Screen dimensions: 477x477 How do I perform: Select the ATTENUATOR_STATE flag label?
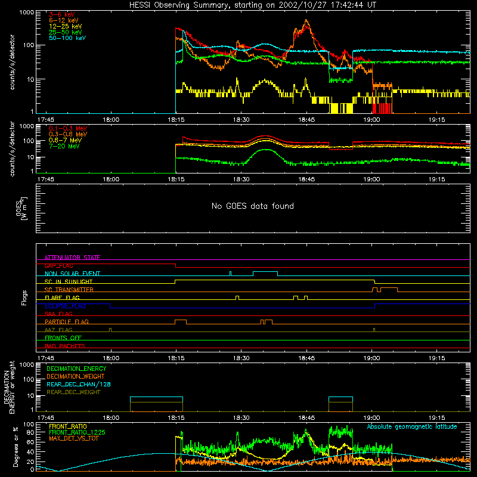tap(72, 258)
